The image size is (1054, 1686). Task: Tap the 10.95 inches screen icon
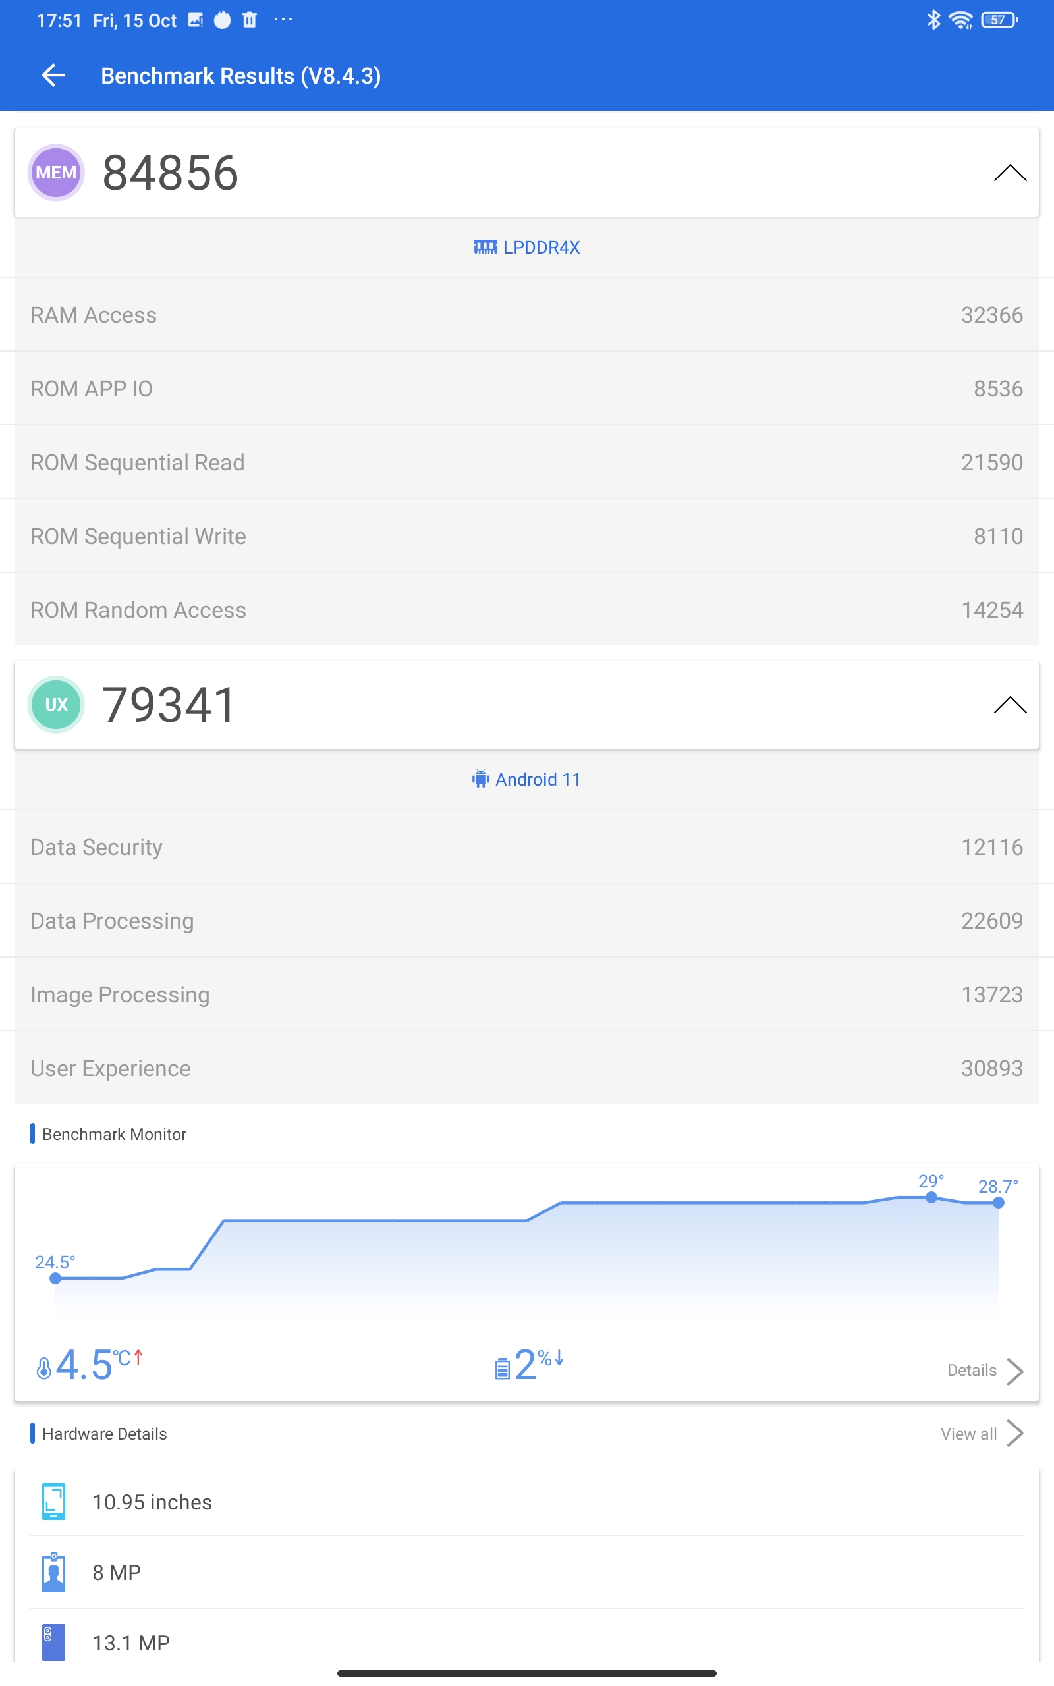point(53,1502)
